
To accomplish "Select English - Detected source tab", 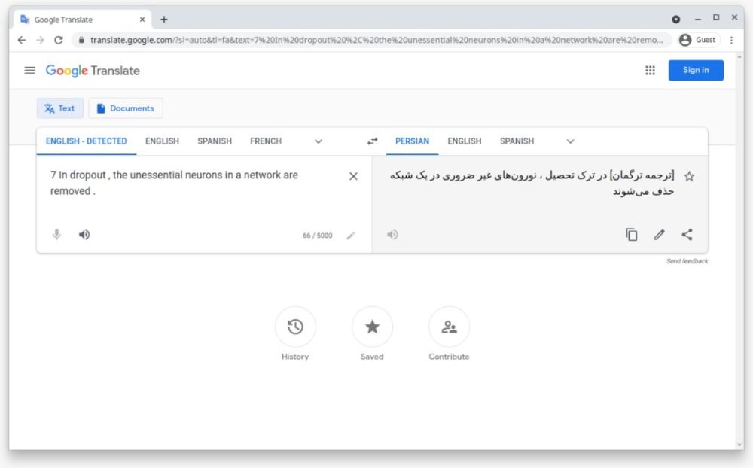I will click(87, 141).
